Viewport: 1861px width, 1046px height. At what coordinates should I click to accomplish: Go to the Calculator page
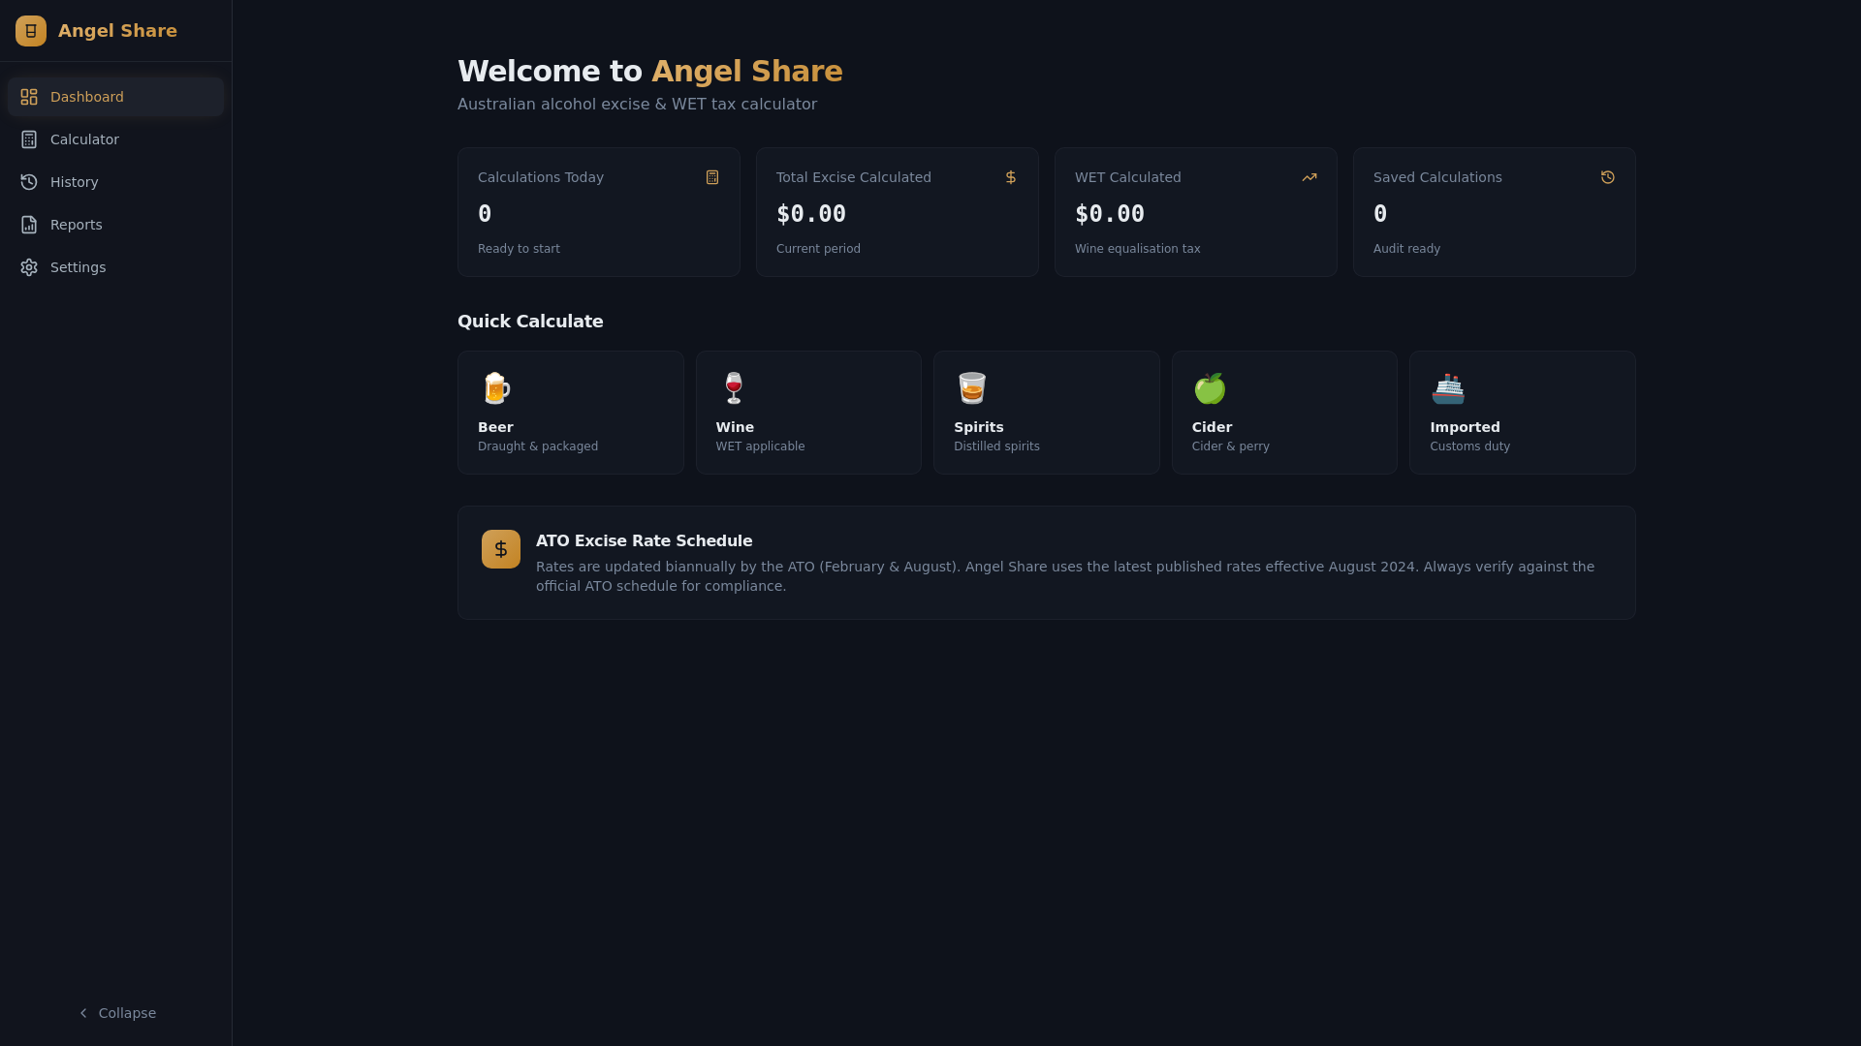[115, 139]
